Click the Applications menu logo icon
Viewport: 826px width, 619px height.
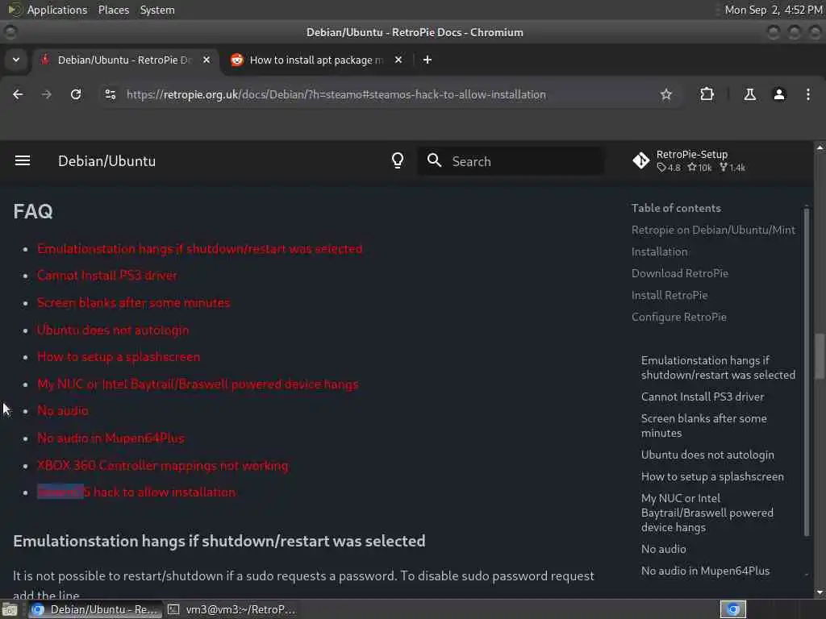click(15, 10)
